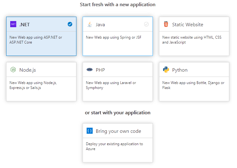Image resolution: width=237 pixels, height=168 pixels.
Task: Click 'New Web app using Spring or JSF' text
Action: coord(114,37)
